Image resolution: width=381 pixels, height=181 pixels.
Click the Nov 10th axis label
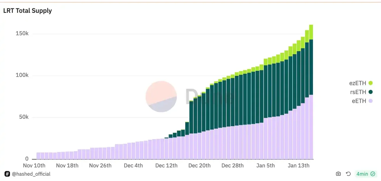click(34, 166)
